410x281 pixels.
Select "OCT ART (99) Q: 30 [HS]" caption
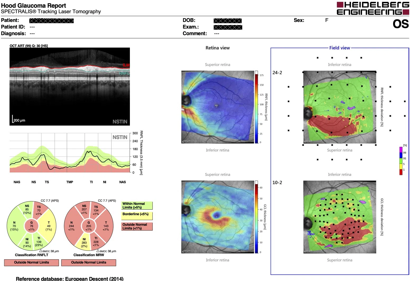click(29, 46)
